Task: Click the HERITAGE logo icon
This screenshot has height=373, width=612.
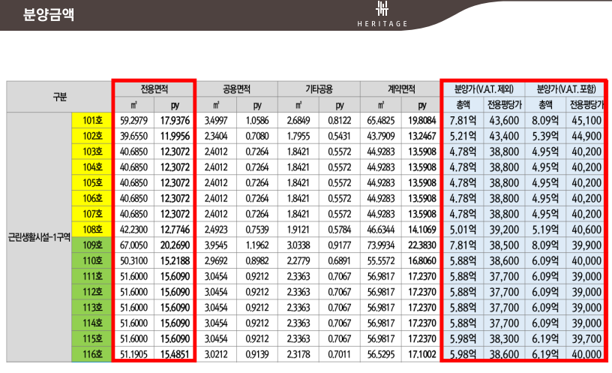Action: pyautogui.click(x=382, y=9)
